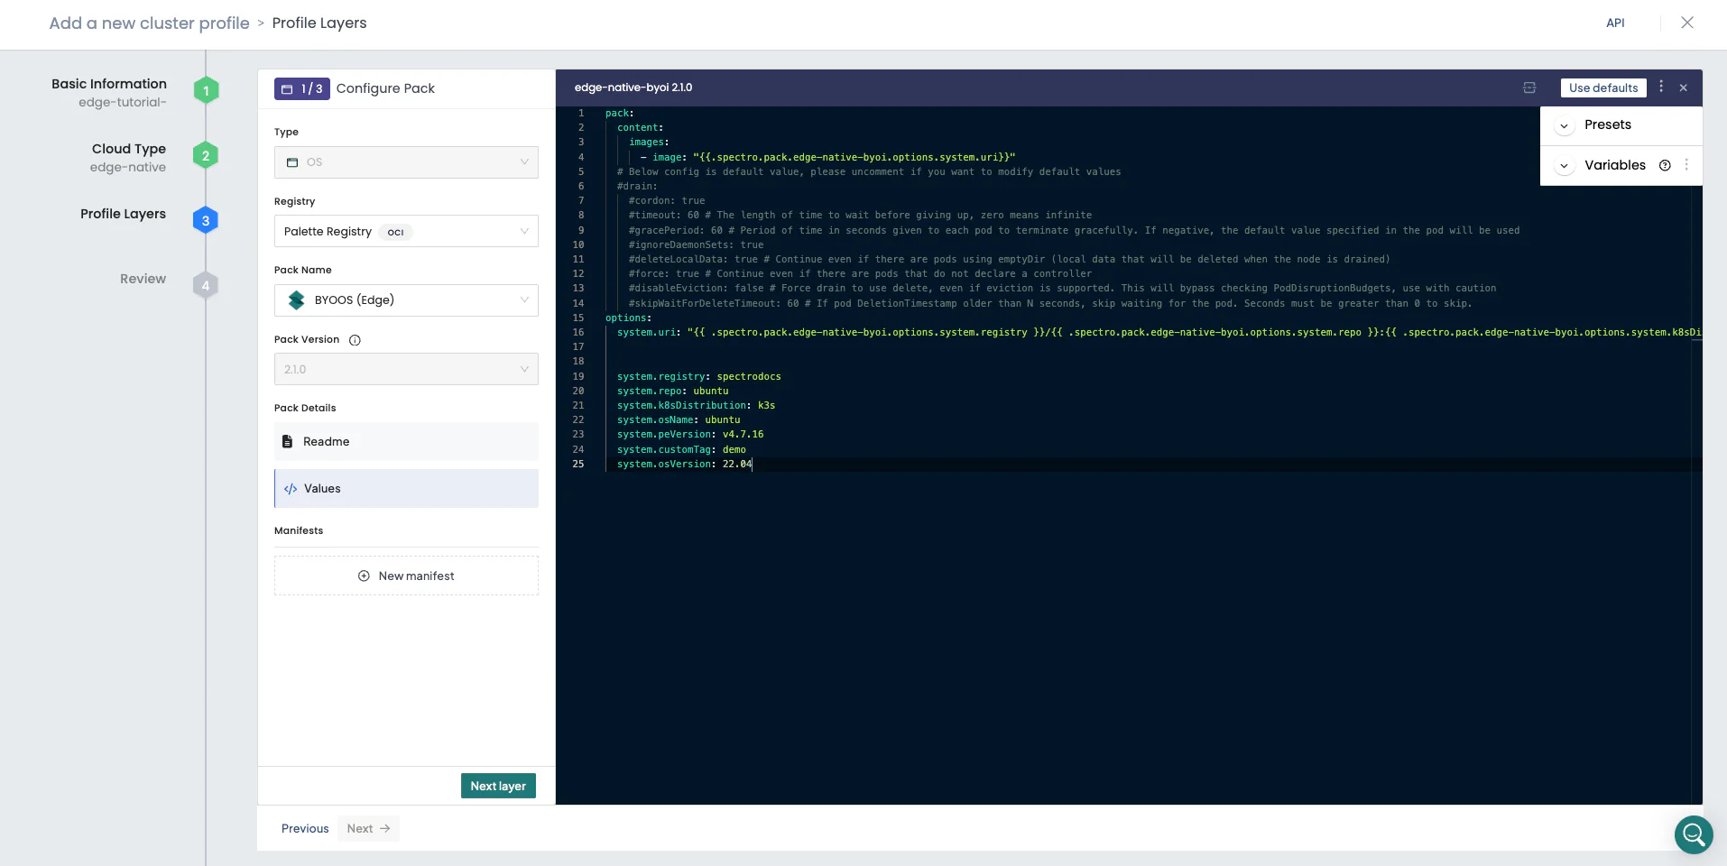Click the Next layer button
The width and height of the screenshot is (1727, 866).
tap(497, 786)
